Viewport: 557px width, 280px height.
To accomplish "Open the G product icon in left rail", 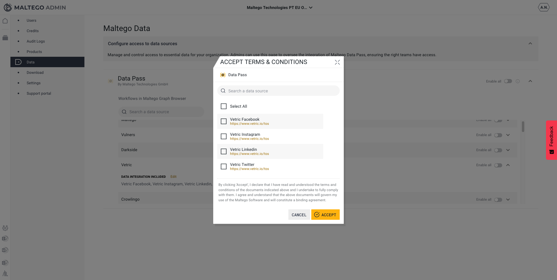I will 5,263.
